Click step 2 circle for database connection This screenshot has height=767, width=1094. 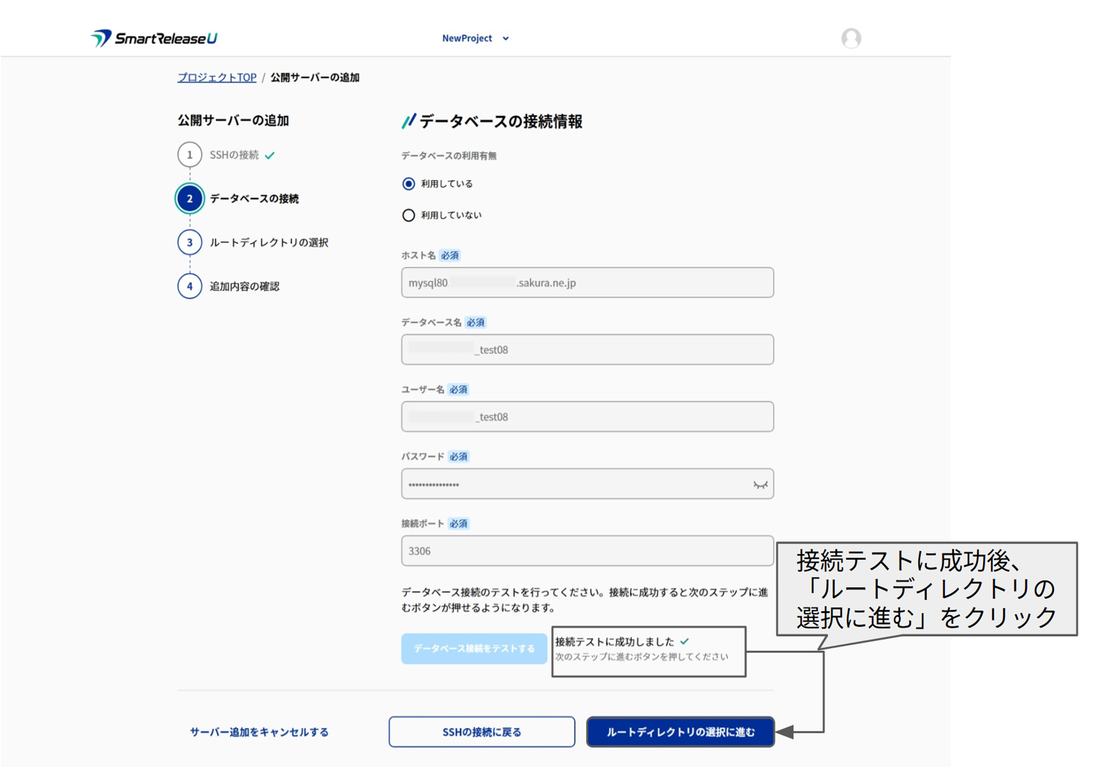[190, 199]
